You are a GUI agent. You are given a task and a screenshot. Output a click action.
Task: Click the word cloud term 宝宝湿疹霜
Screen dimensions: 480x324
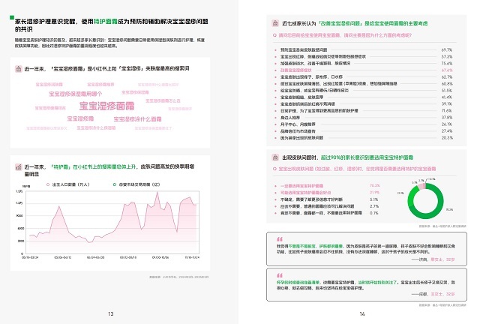click(80, 118)
